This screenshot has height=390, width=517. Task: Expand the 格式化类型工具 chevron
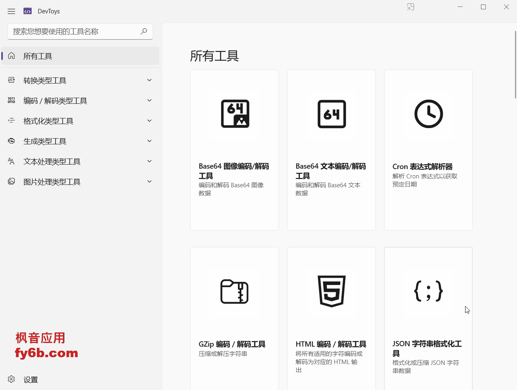pyautogui.click(x=149, y=120)
